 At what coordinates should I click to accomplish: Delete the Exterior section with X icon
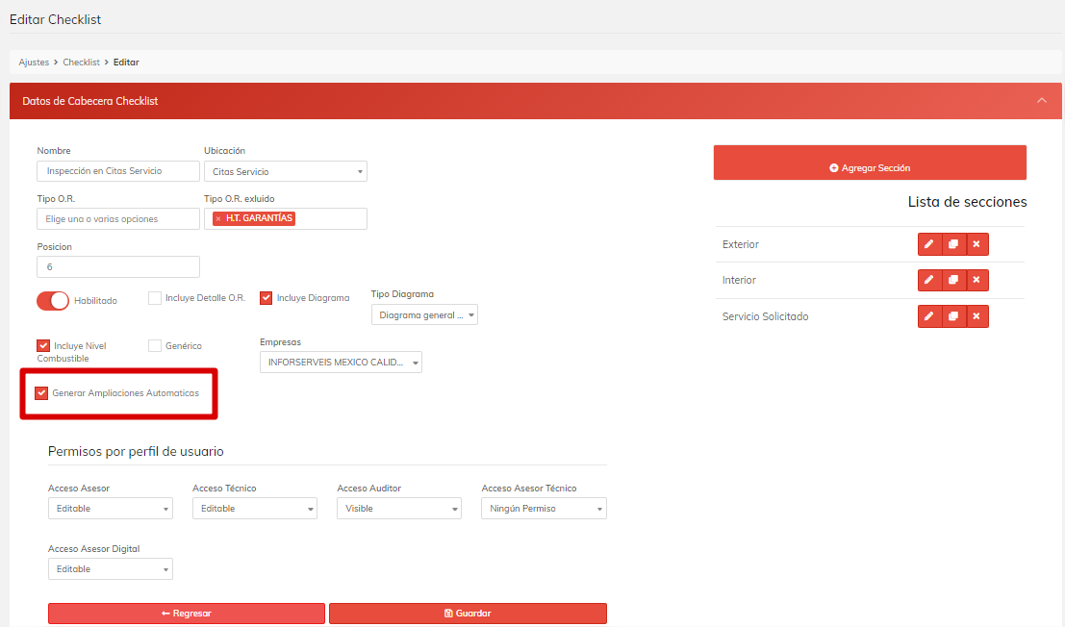tap(976, 244)
